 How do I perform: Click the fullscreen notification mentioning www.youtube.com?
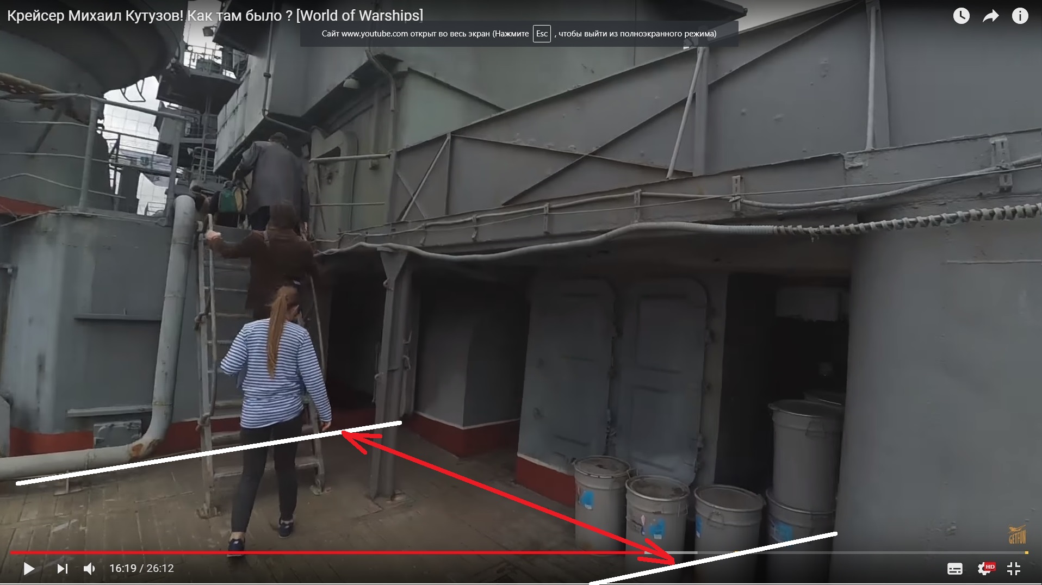(x=424, y=34)
